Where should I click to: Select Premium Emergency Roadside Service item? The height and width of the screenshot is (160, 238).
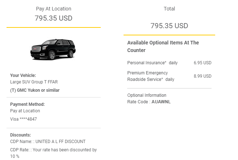coord(151,76)
